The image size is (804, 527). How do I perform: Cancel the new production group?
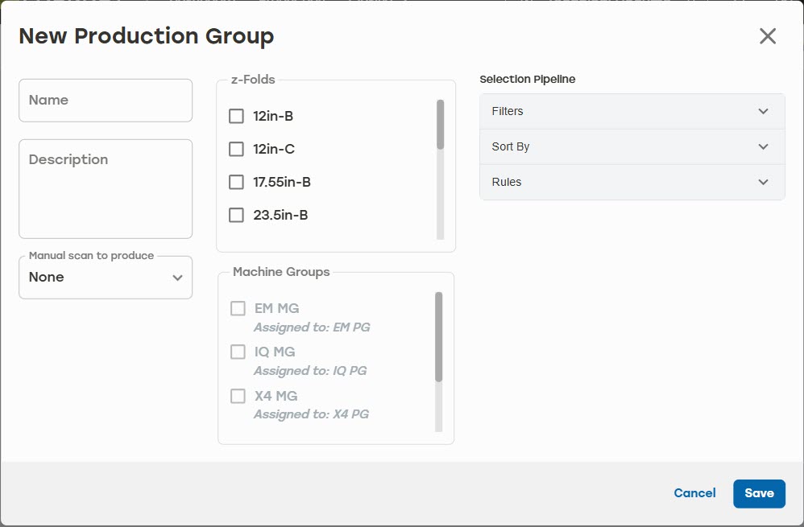pos(694,493)
